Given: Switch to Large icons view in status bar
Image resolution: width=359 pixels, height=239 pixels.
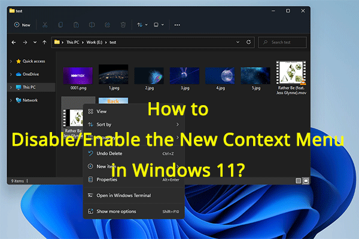Looking at the screenshot, I should click(x=306, y=181).
